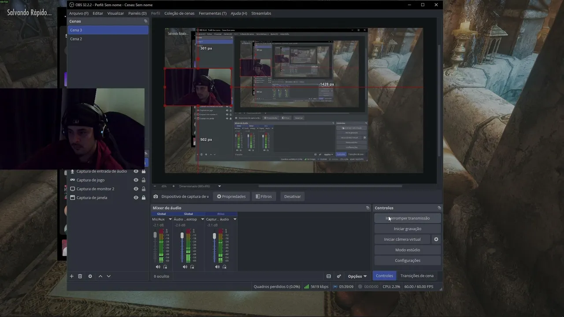Mute the third mixer channel (Captur... áudio)
This screenshot has width=564, height=317.
pos(217,267)
